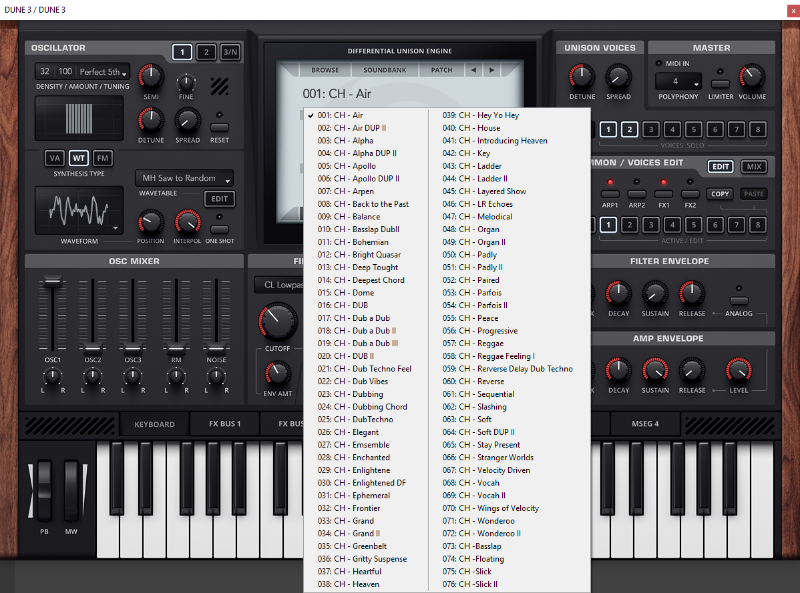Click the OSC1 level fader
The height and width of the screenshot is (593, 800).
pos(53,281)
